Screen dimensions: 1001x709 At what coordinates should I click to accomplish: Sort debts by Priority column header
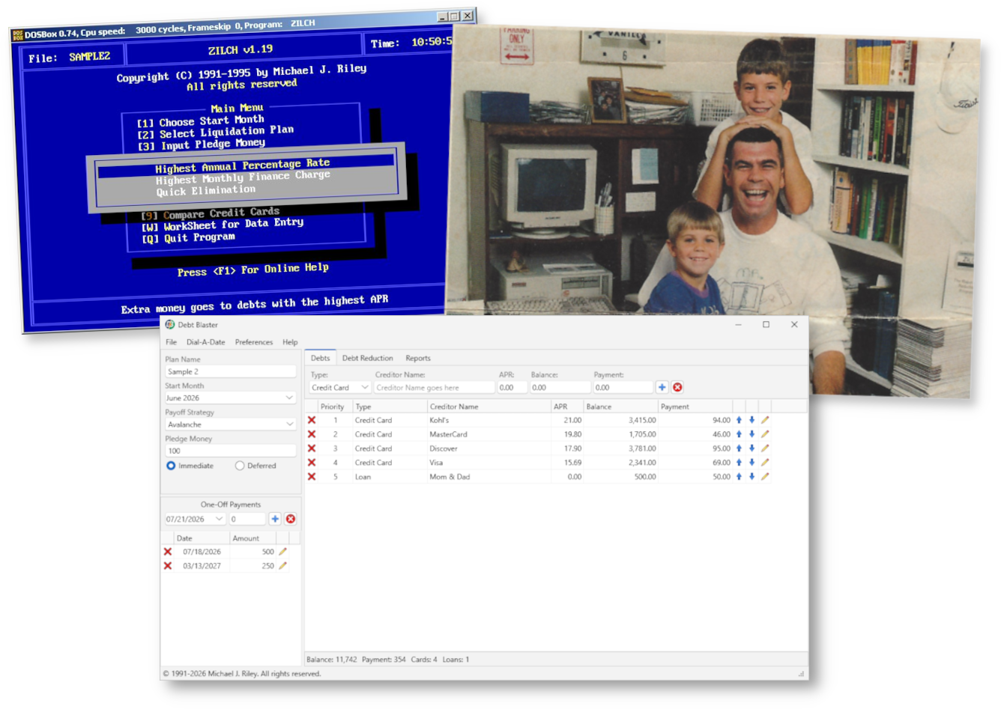point(334,407)
